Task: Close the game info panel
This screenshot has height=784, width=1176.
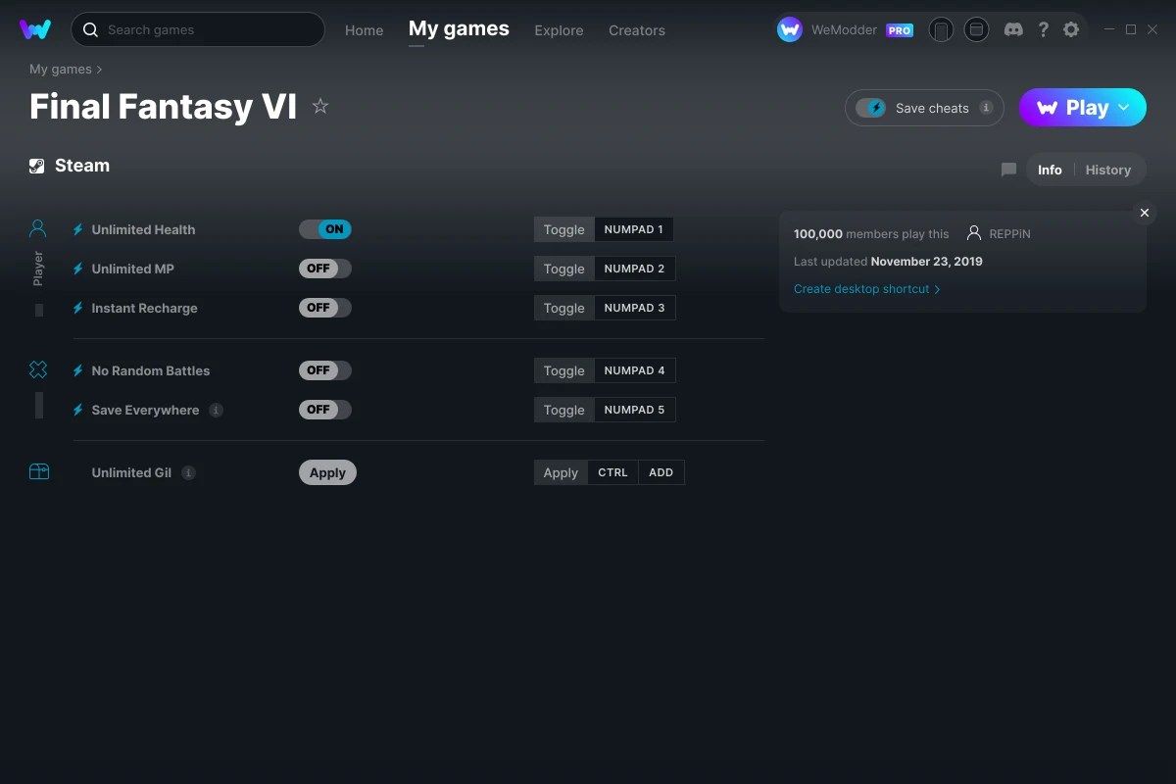Action: coord(1144,213)
